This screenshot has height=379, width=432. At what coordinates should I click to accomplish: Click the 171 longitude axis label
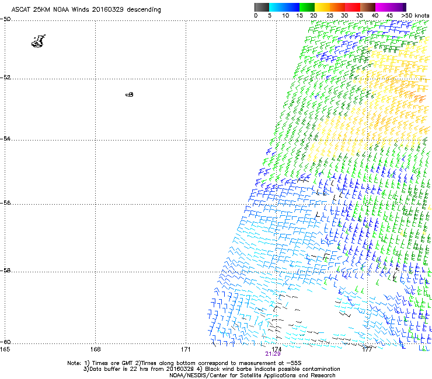click(186, 349)
